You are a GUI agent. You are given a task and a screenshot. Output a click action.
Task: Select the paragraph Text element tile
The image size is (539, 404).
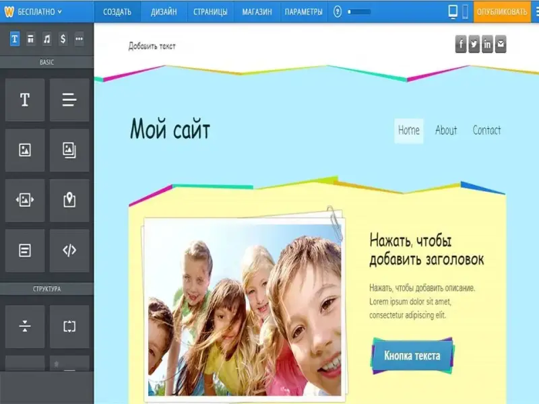[69, 100]
